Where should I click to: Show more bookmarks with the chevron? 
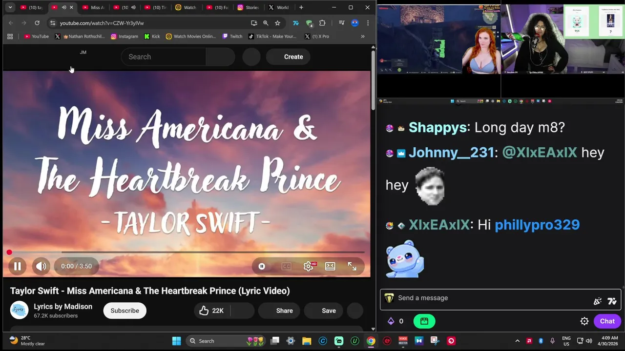(363, 37)
